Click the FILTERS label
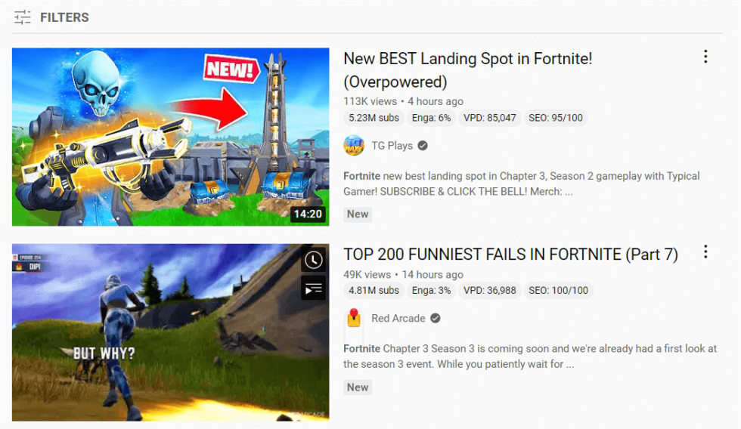 coord(64,17)
